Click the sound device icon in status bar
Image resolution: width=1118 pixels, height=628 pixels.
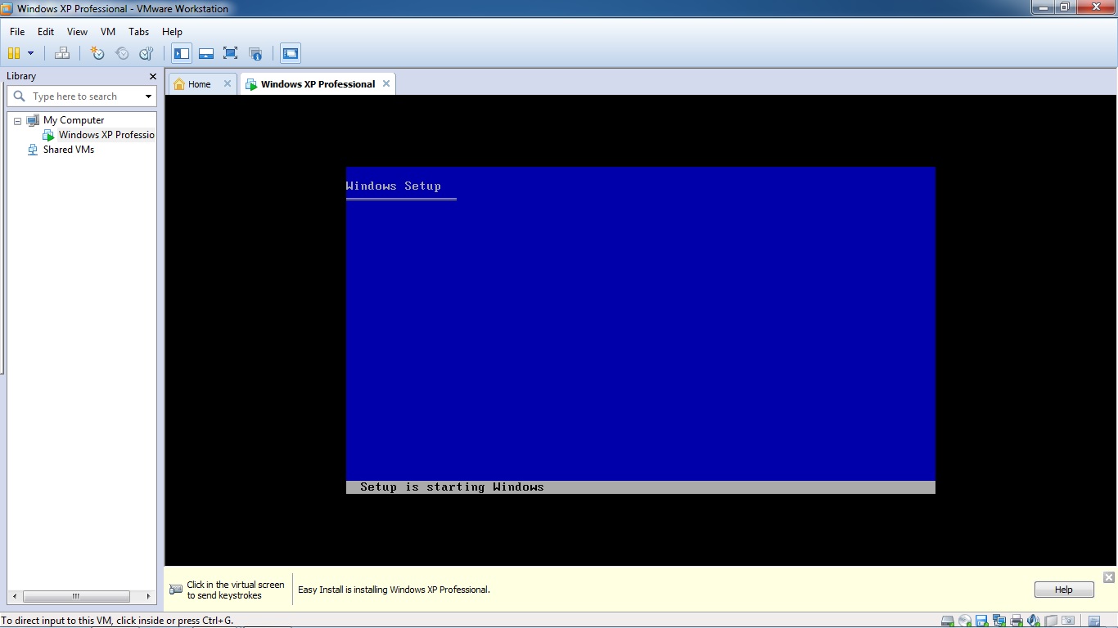click(1033, 621)
